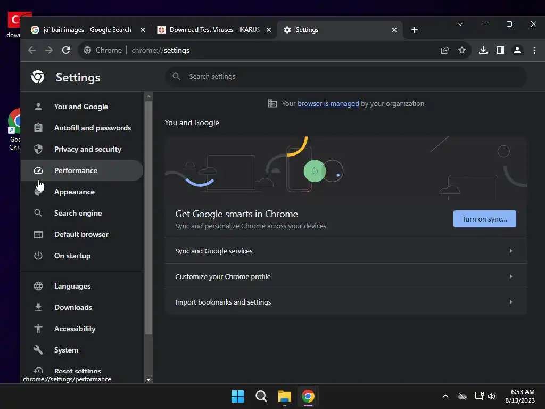Click the sidebar scrollbar thumb
This screenshot has height=409, width=545.
(x=149, y=217)
